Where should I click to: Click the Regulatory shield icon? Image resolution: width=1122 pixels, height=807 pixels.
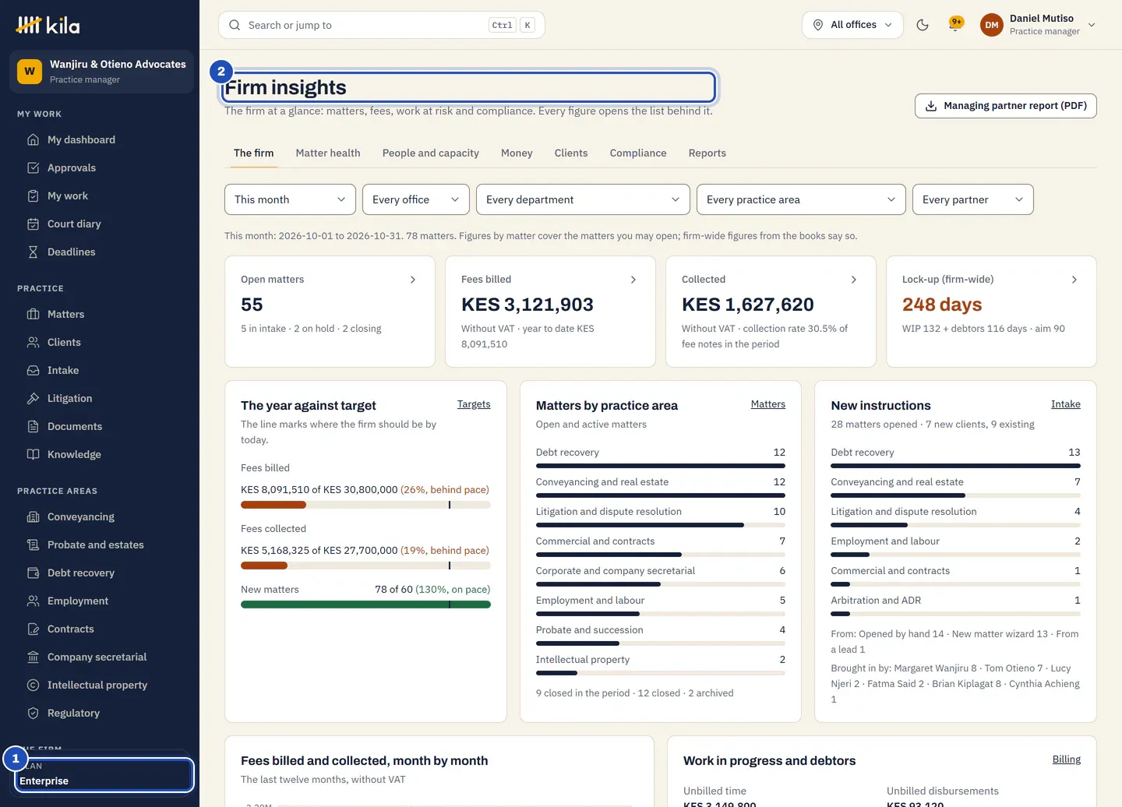pos(33,713)
